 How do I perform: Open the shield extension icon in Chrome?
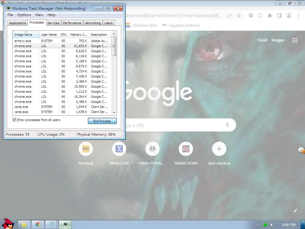251,16
